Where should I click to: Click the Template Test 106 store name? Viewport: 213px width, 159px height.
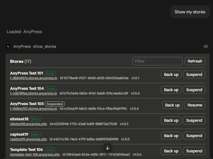pos(26,150)
